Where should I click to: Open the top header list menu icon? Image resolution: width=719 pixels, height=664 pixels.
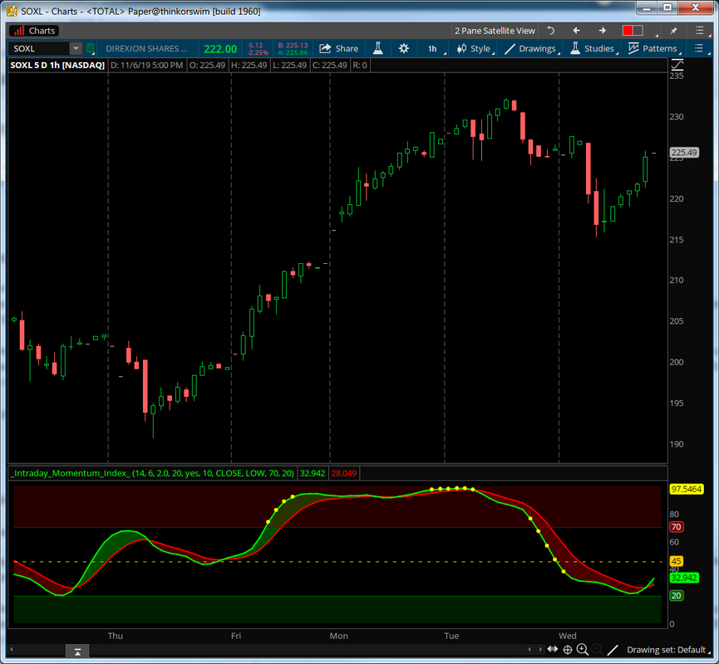coord(699,31)
